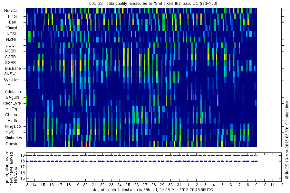Click the SGBR region label
Viewport: 290px width, 193px height.
coord(11,63)
